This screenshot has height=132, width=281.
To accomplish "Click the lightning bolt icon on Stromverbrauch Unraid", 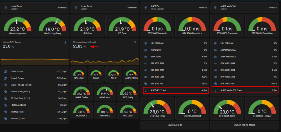I will tap(135, 42).
